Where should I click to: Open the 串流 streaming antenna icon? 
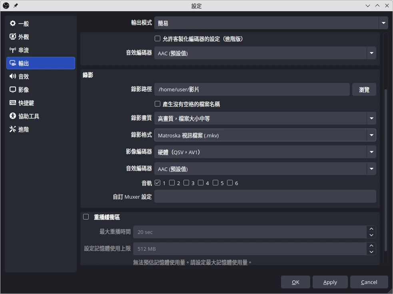click(13, 50)
